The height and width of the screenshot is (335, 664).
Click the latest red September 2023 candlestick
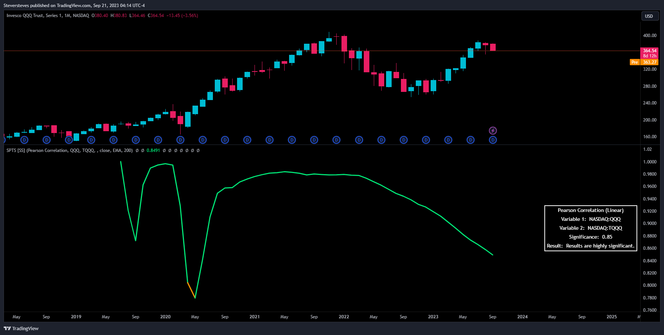click(493, 47)
